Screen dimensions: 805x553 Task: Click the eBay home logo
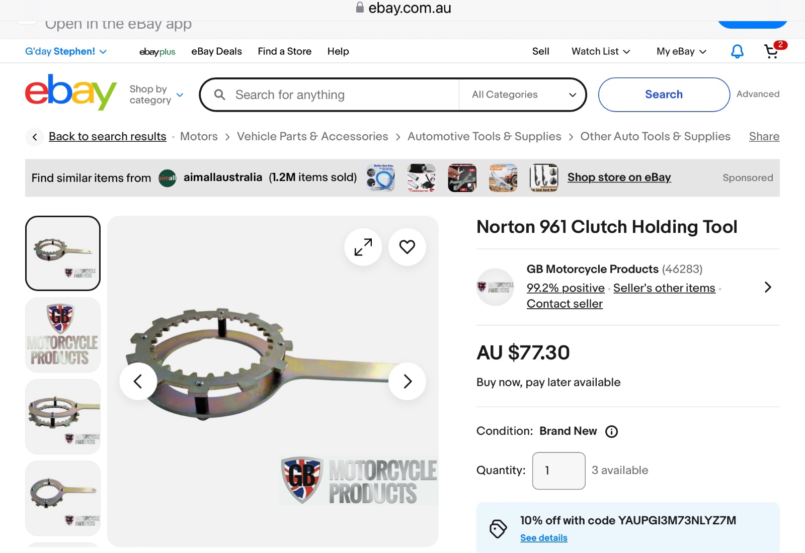click(70, 92)
